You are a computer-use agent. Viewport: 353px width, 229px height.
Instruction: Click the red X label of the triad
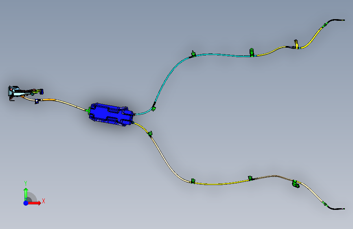(44, 201)
